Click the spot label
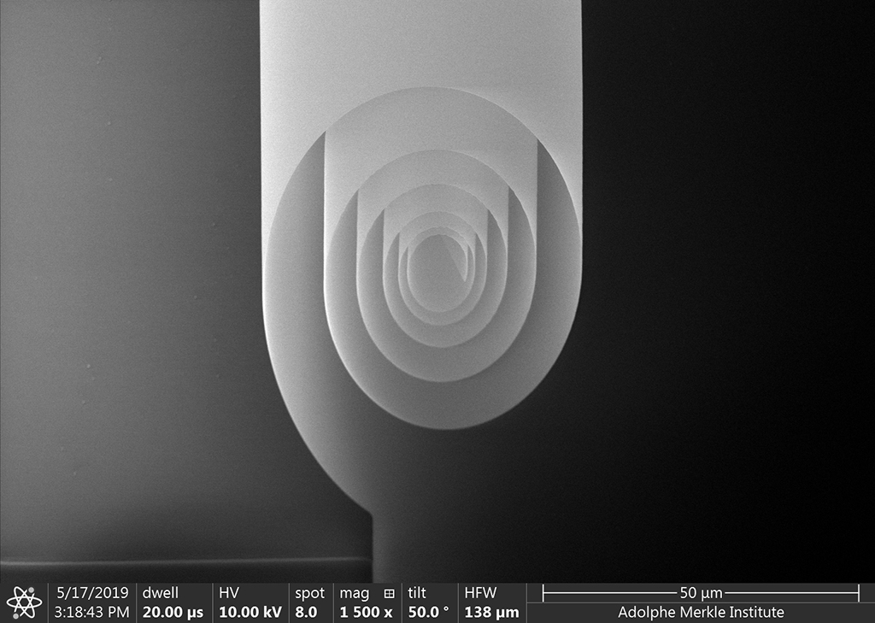 click(x=309, y=592)
